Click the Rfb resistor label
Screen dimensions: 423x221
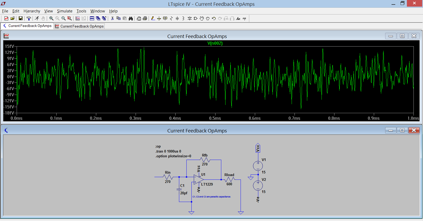pos(205,155)
